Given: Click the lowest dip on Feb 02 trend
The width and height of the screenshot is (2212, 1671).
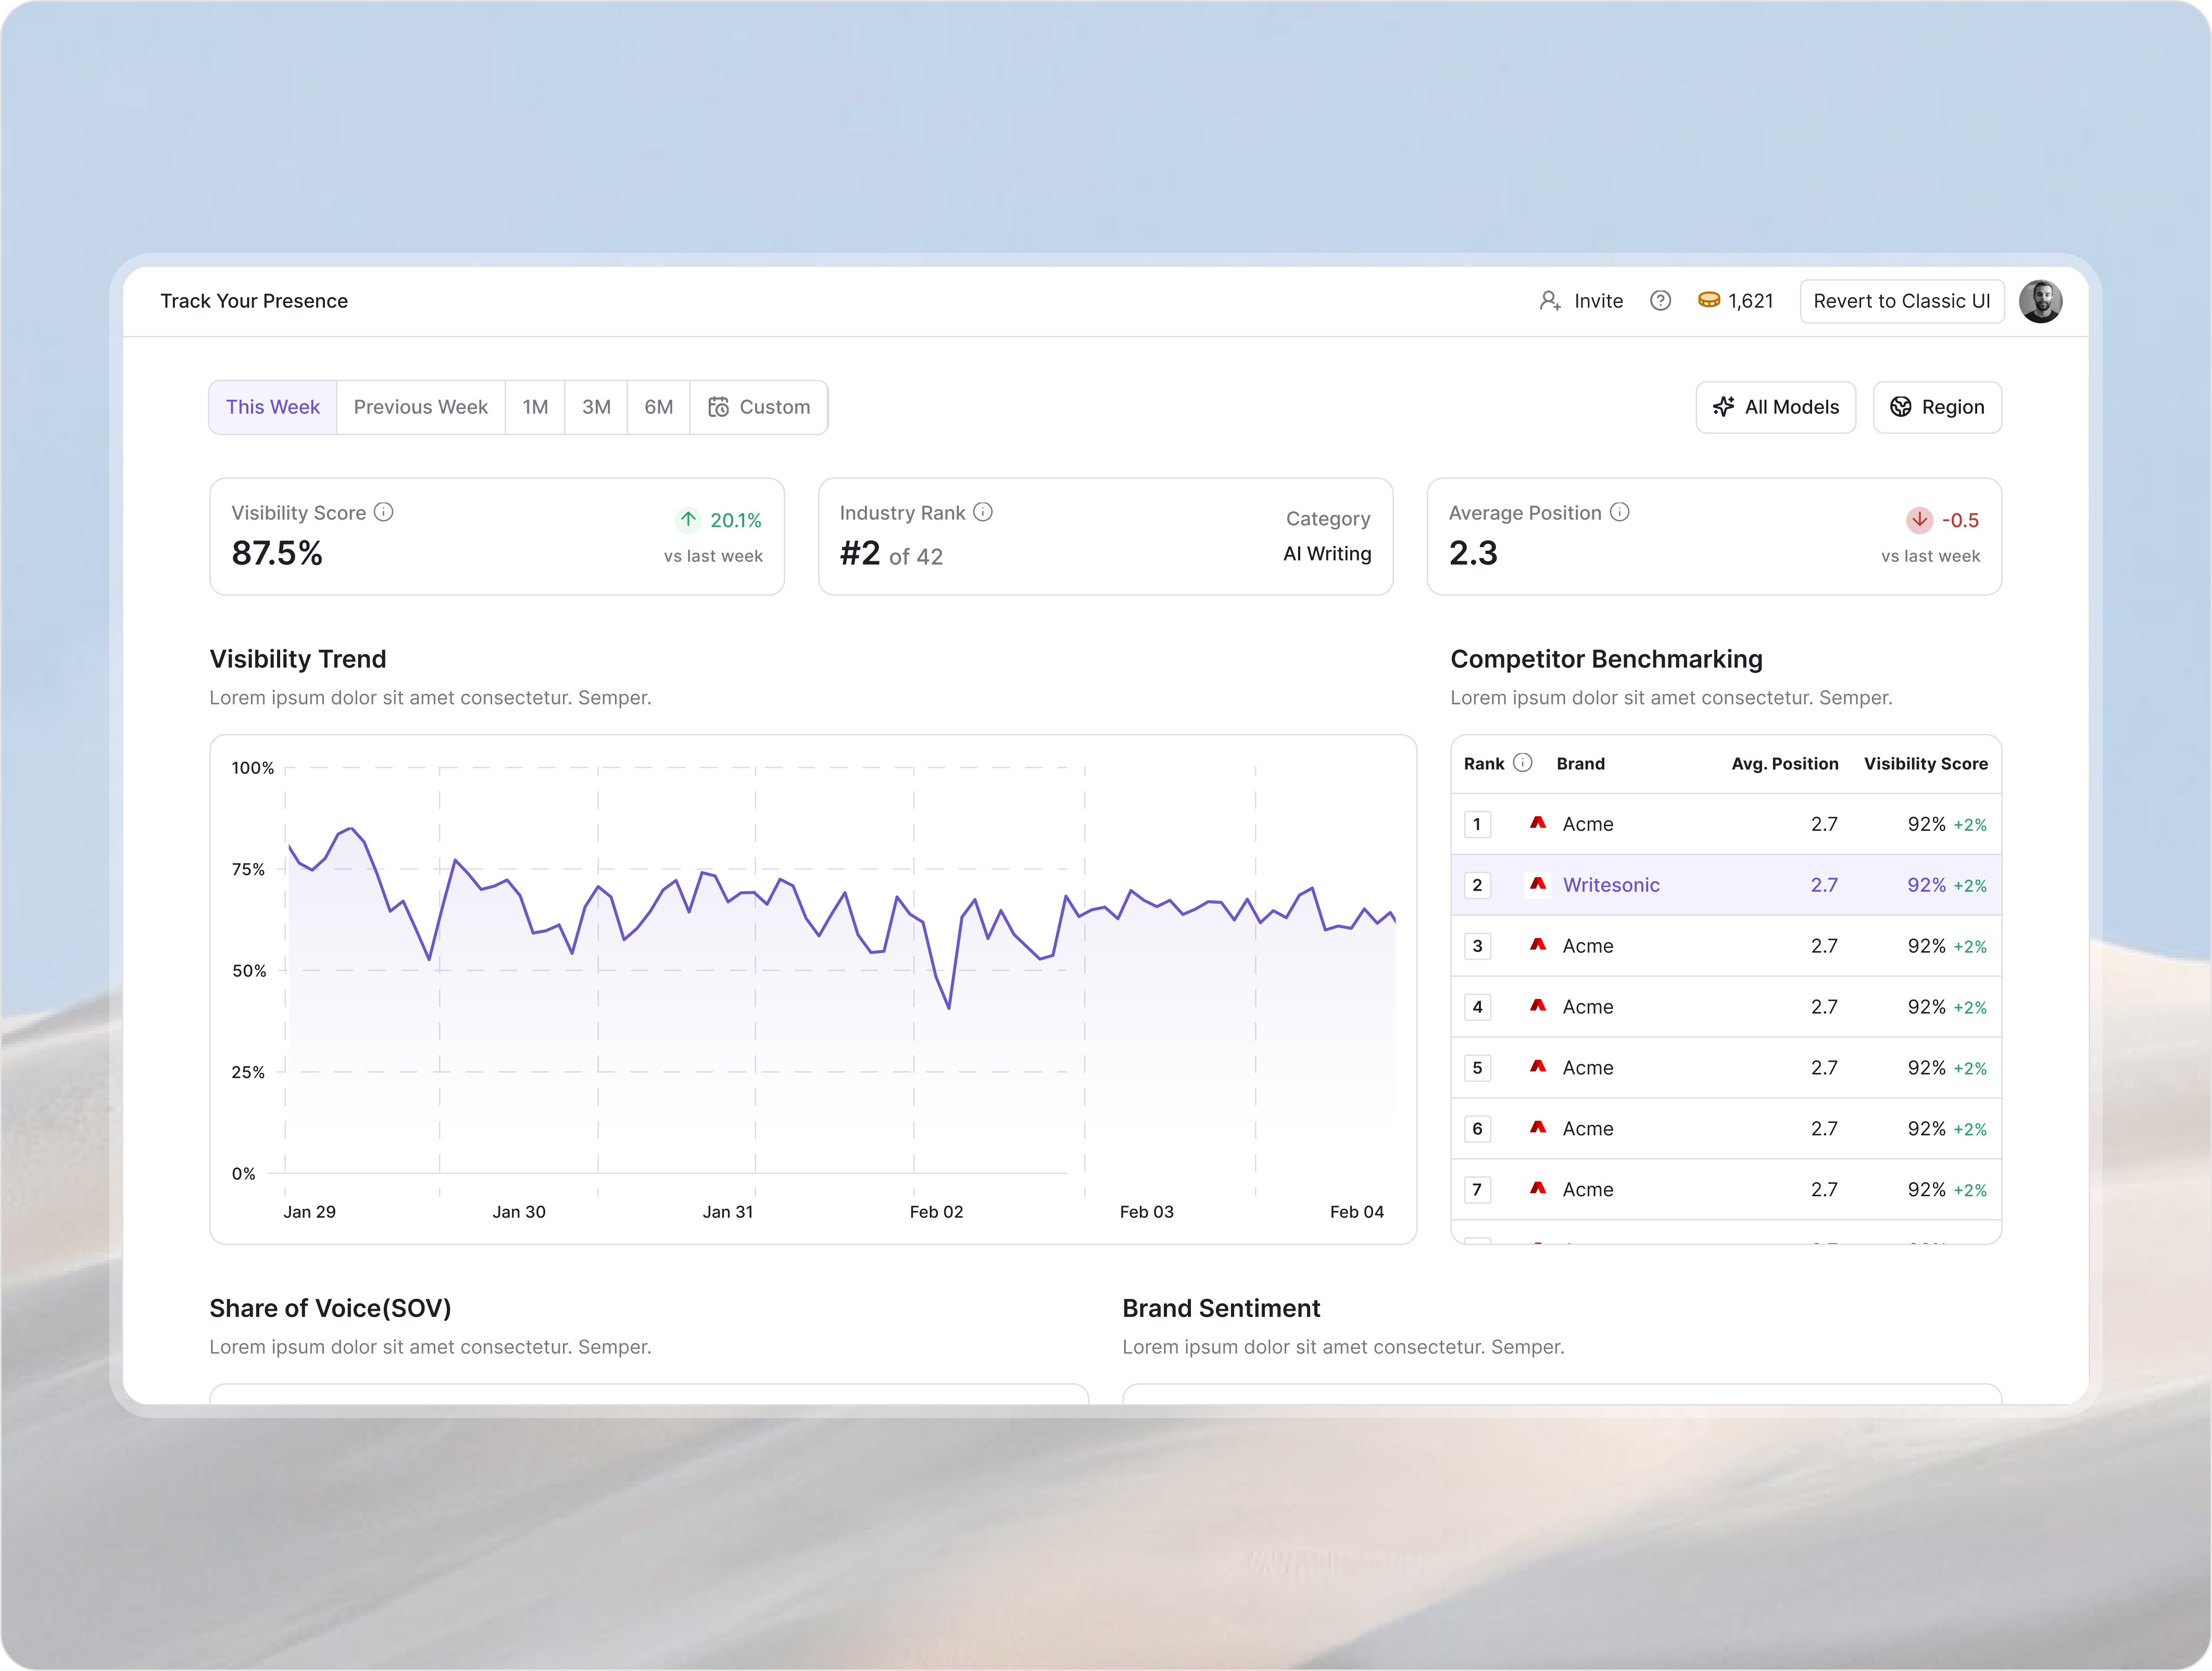Looking at the screenshot, I should (x=948, y=1007).
